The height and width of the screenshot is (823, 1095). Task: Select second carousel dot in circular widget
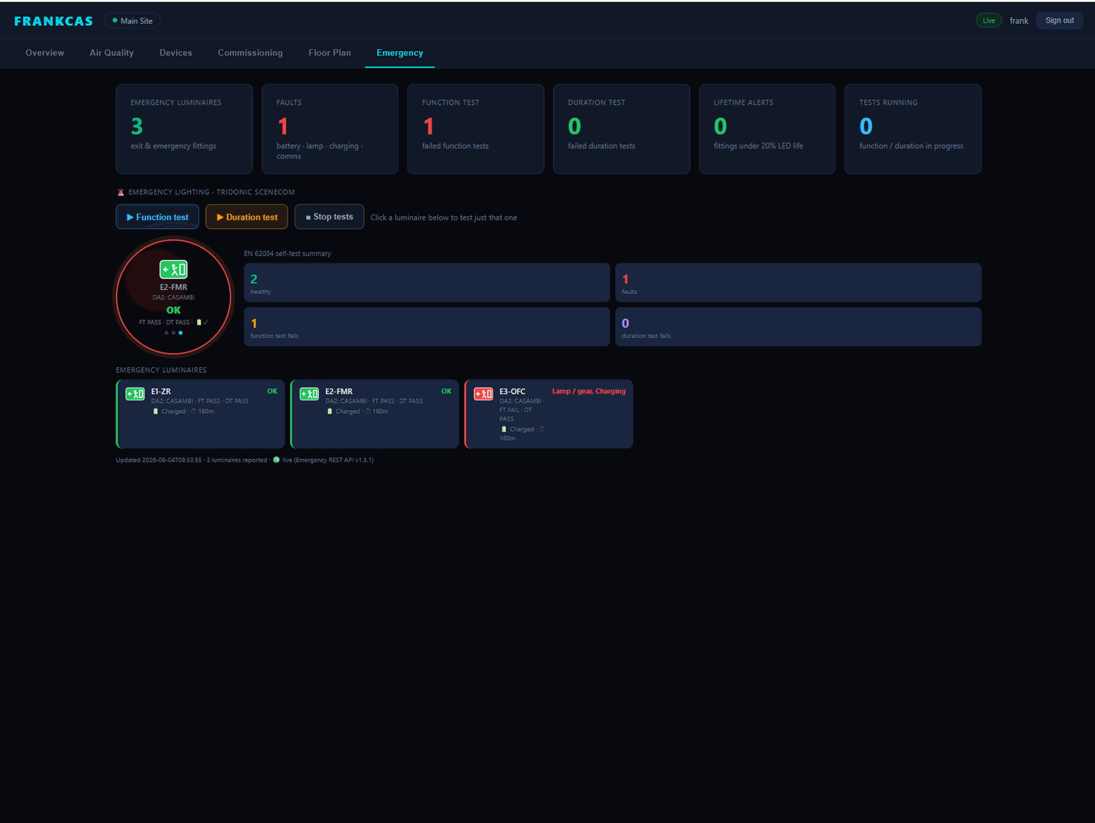tap(173, 333)
